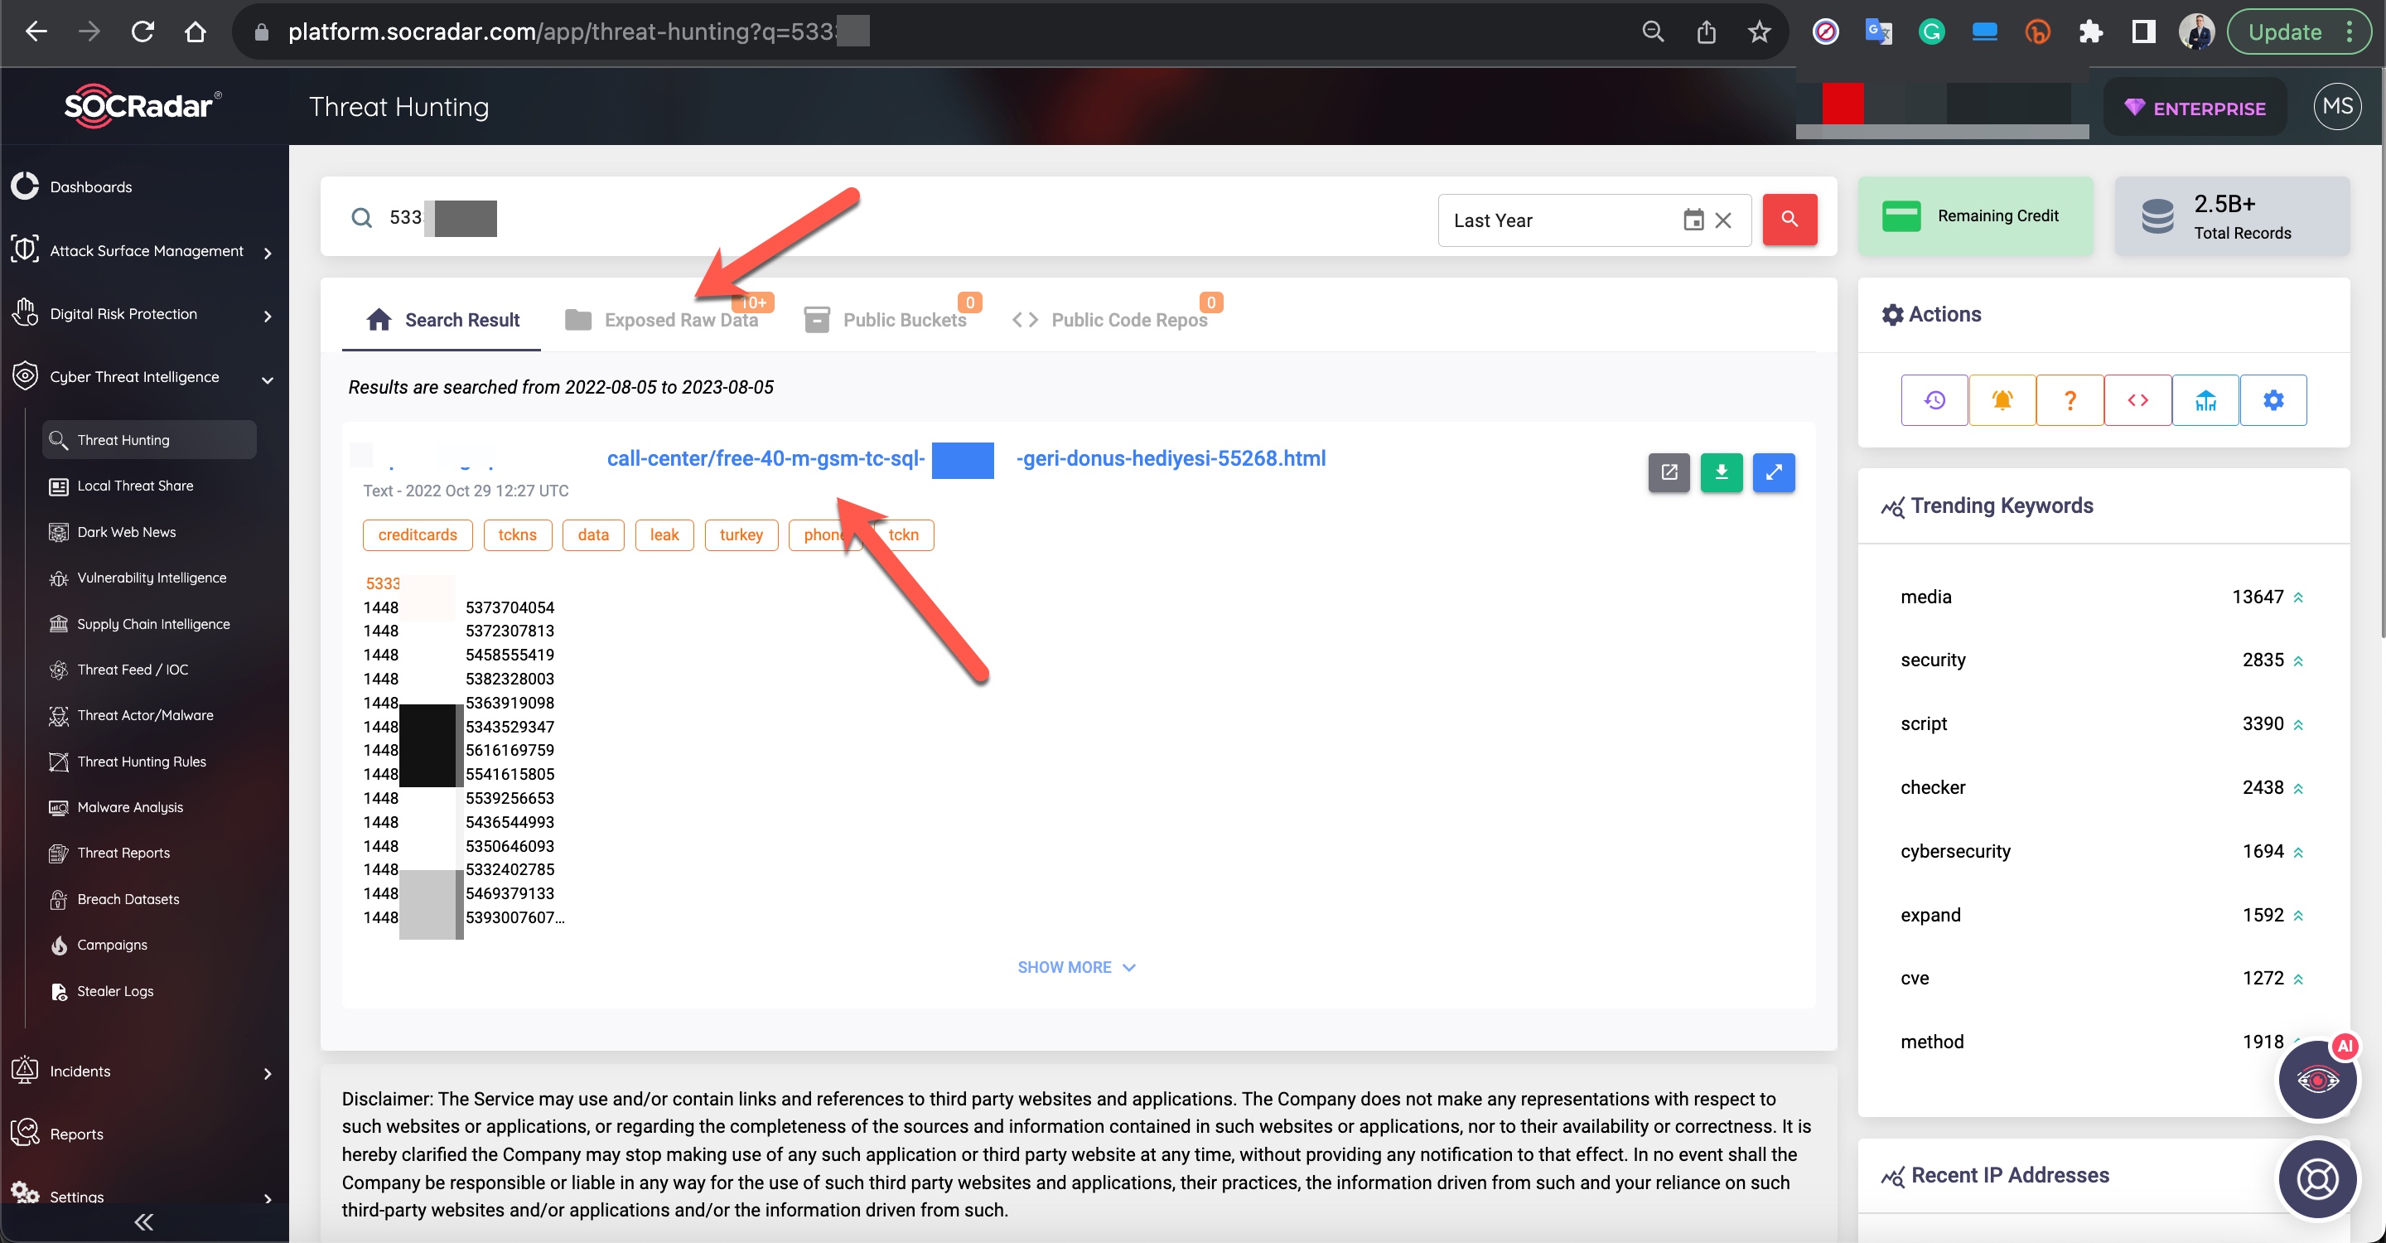This screenshot has width=2386, height=1243.
Task: Show more results via SHOW MORE chevron
Action: coord(1078,965)
